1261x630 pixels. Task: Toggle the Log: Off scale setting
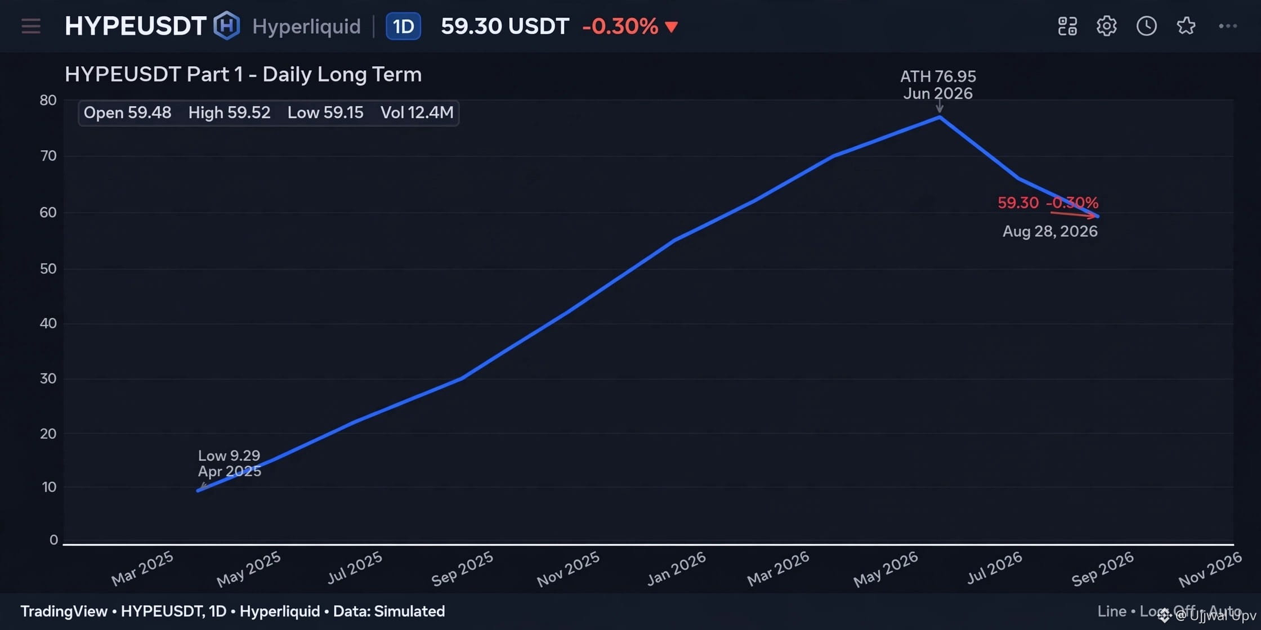pos(1168,611)
